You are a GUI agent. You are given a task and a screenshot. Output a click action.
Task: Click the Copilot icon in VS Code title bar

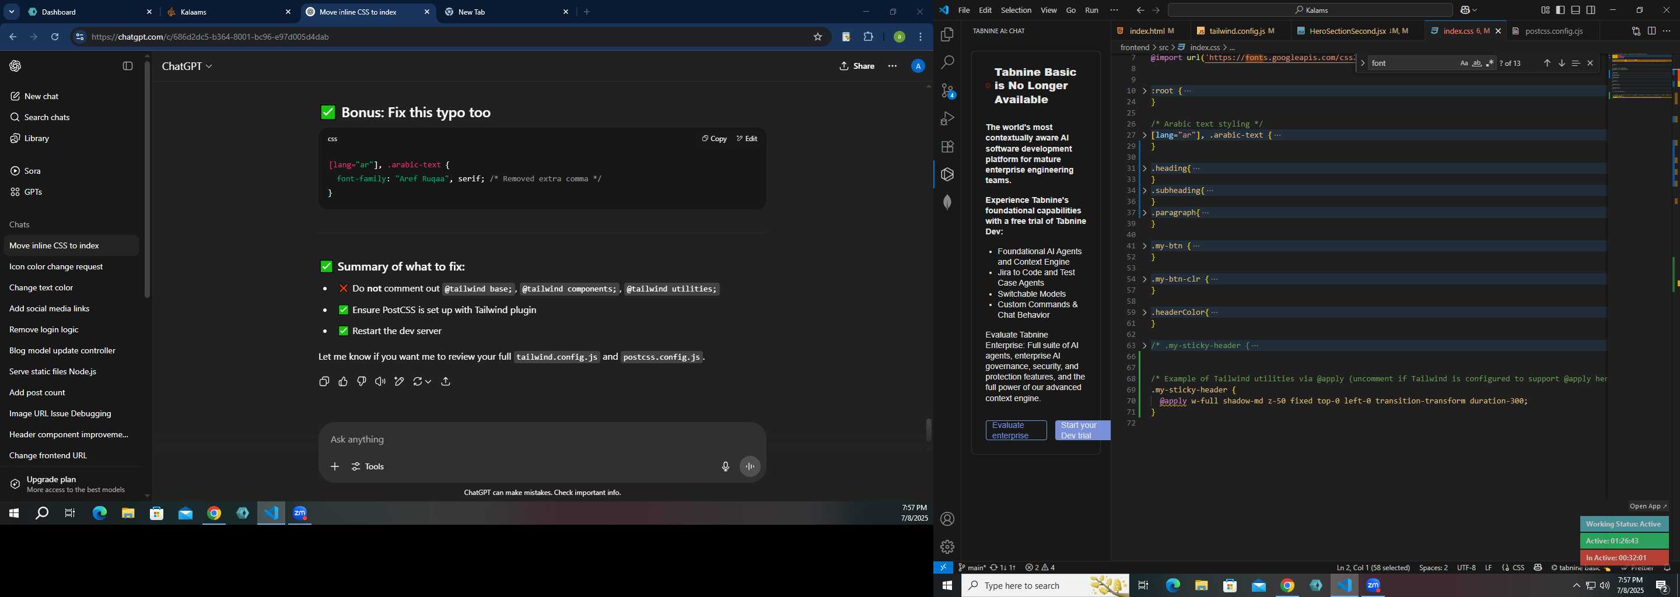(x=1465, y=10)
